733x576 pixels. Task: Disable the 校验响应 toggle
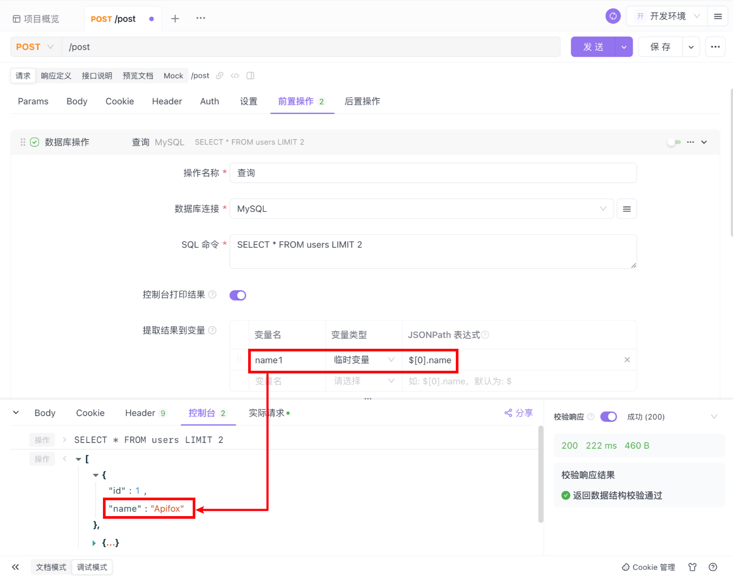coord(608,417)
